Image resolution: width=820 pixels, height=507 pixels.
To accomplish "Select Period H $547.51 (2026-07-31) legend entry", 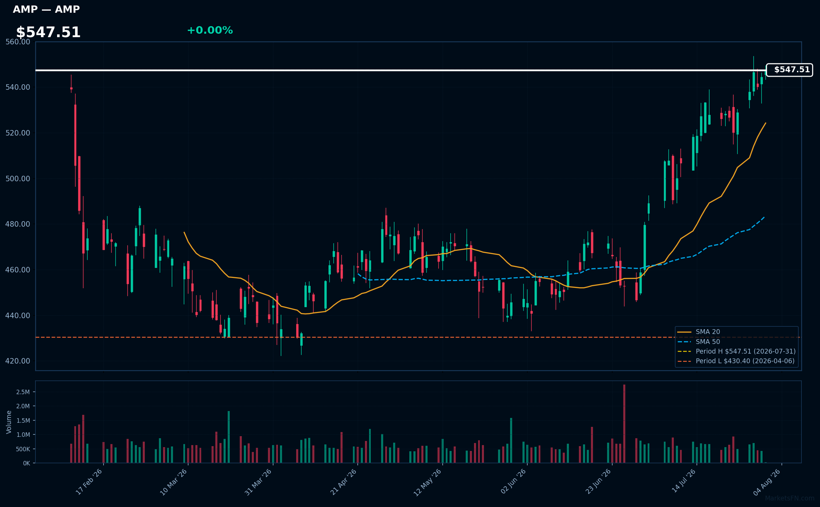I will [736, 351].
